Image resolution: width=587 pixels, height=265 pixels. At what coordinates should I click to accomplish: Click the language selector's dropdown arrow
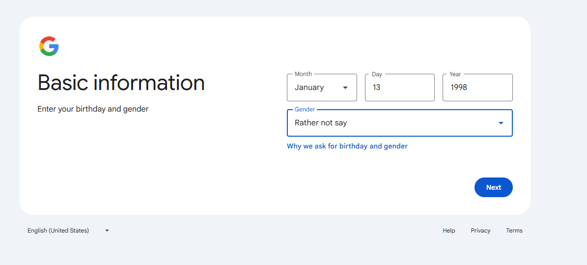tap(107, 231)
